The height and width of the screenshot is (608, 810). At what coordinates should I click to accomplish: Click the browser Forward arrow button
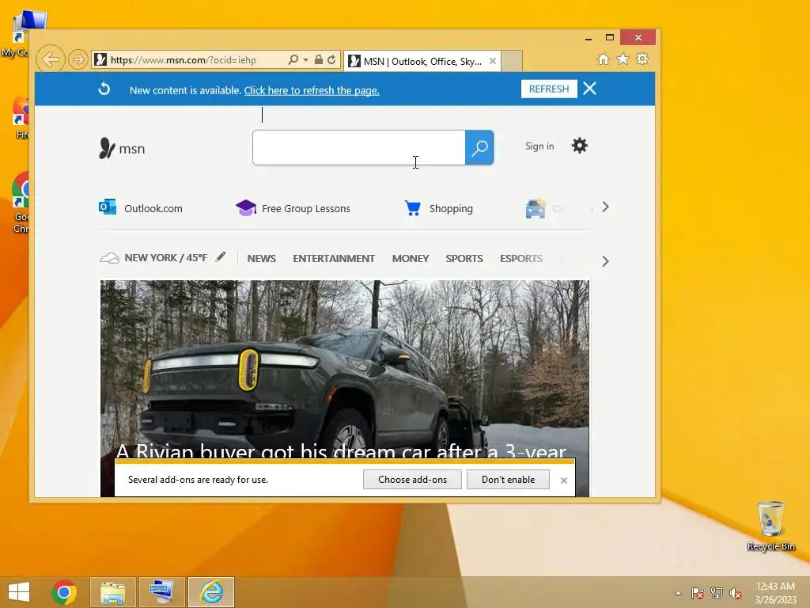click(x=78, y=59)
